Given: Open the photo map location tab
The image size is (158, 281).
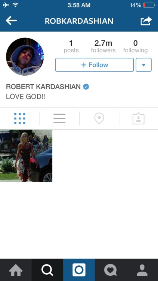Looking at the screenshot, I should (x=99, y=118).
